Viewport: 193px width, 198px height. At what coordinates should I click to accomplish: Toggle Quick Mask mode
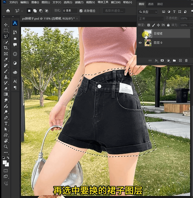[6, 171]
